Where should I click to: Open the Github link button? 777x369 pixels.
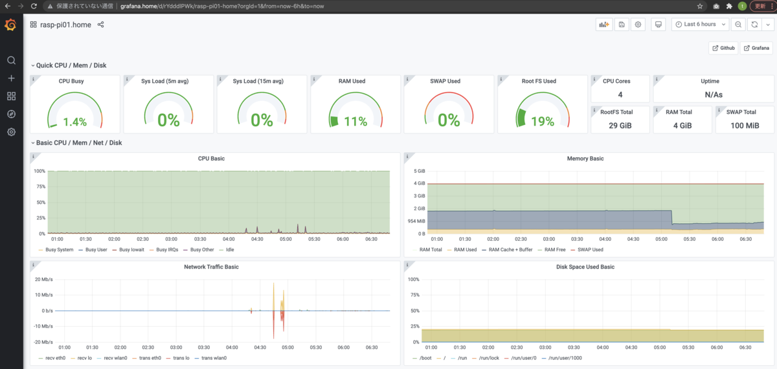[x=723, y=48]
